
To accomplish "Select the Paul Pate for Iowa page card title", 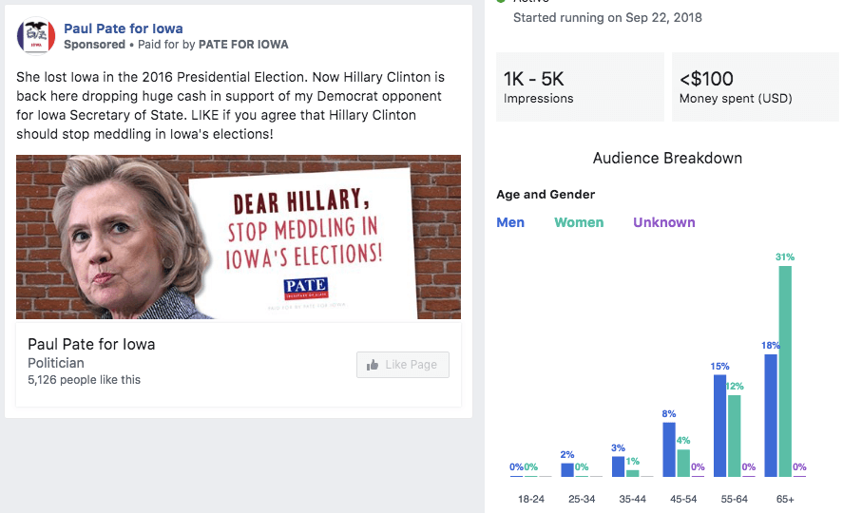I will pos(91,344).
